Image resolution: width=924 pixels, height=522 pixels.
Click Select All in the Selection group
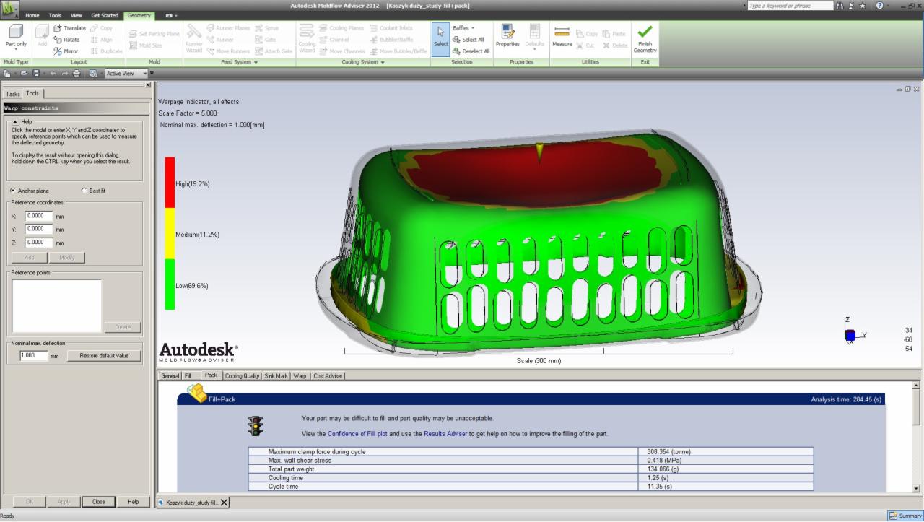468,40
